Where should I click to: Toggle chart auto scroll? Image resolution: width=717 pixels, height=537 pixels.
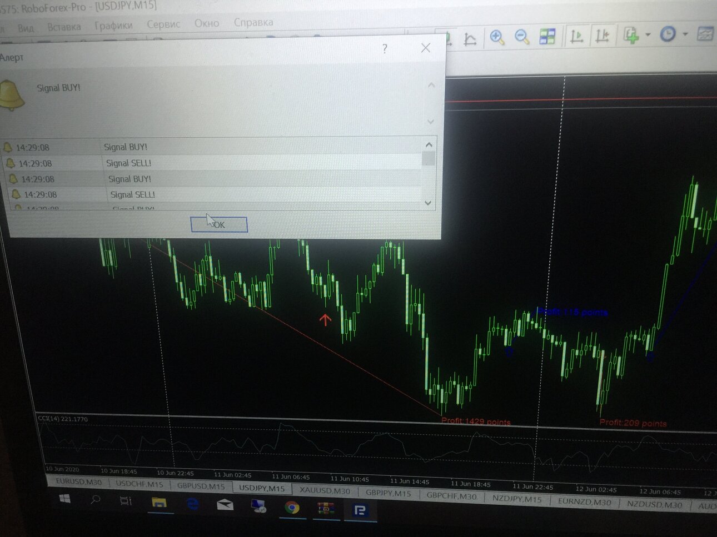click(x=576, y=36)
